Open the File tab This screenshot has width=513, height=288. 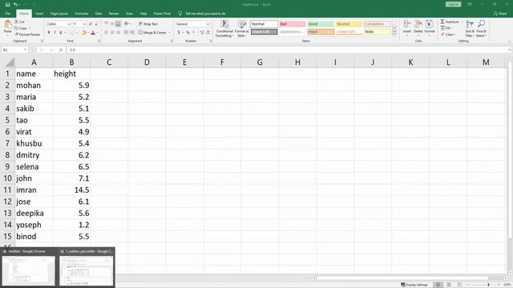tap(7, 14)
